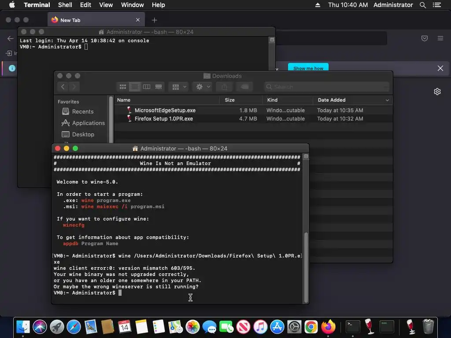This screenshot has height=338, width=451.
Task: Click the Show me how button
Action: click(308, 67)
